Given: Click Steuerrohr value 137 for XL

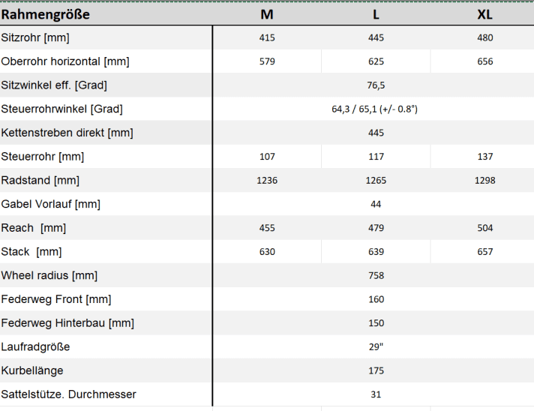Looking at the screenshot, I should 484,157.
